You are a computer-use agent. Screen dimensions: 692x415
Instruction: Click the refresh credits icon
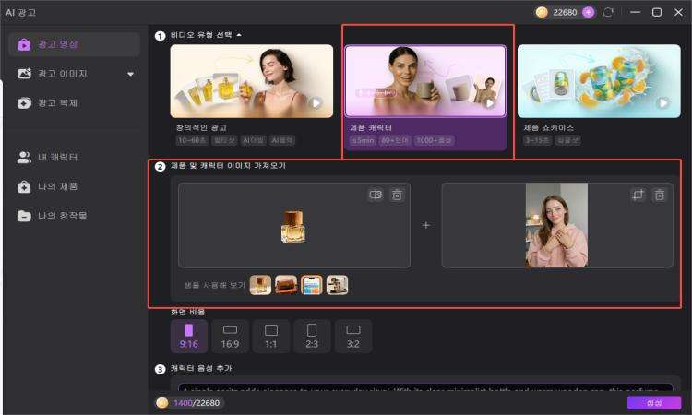click(608, 12)
